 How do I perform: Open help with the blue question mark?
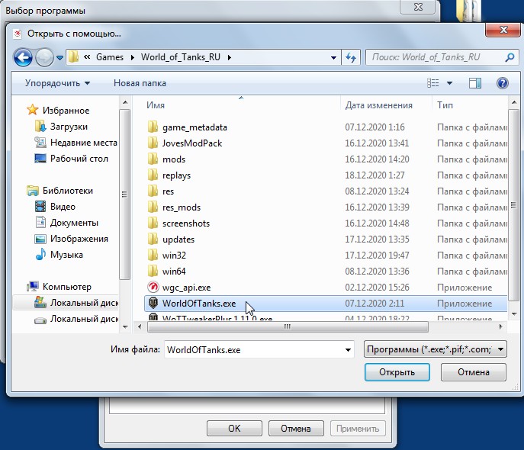coord(503,83)
